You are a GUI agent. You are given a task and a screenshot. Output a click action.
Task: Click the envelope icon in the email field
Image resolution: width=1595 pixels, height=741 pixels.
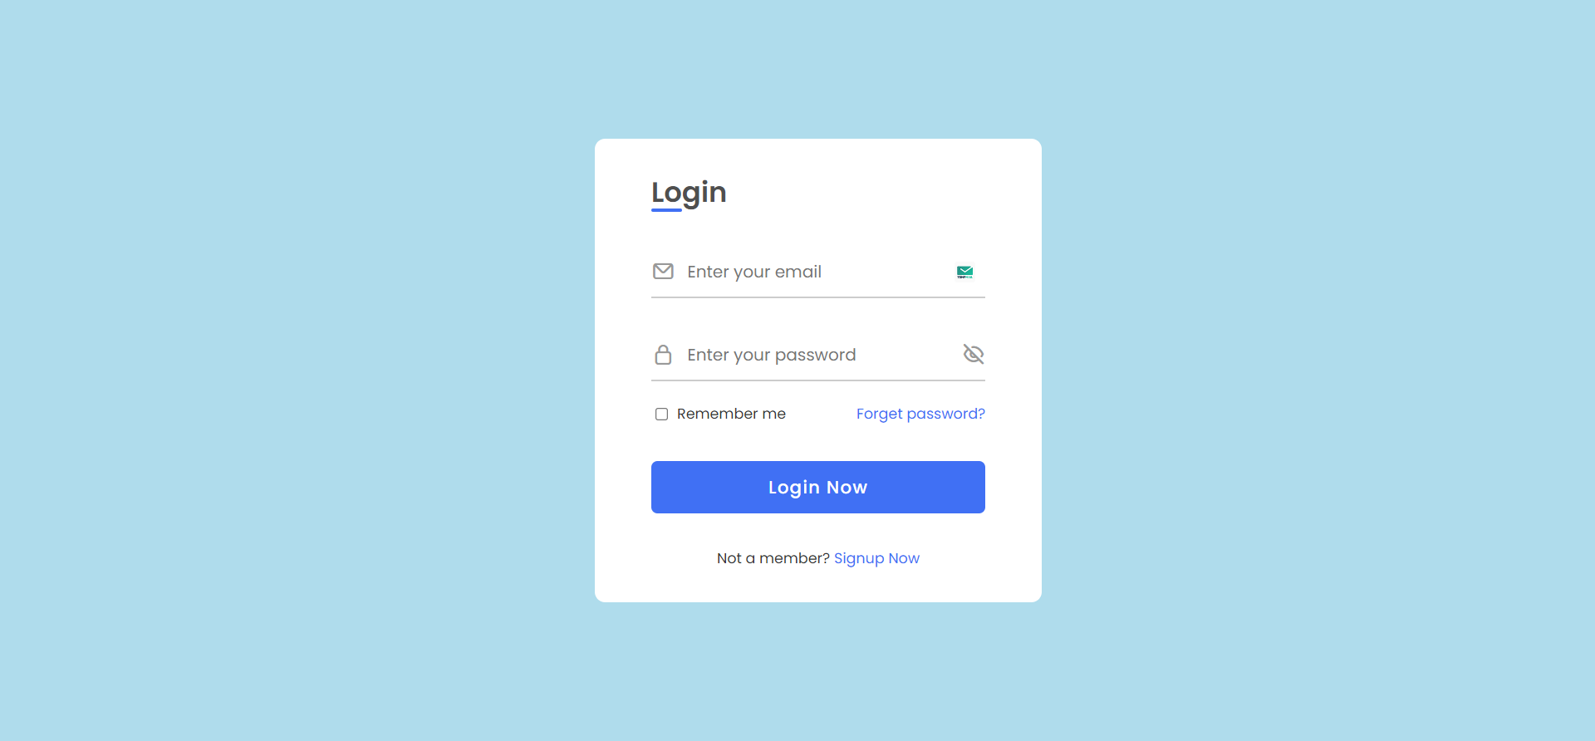tap(663, 271)
